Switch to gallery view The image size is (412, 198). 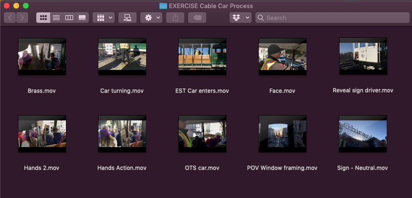82,18
